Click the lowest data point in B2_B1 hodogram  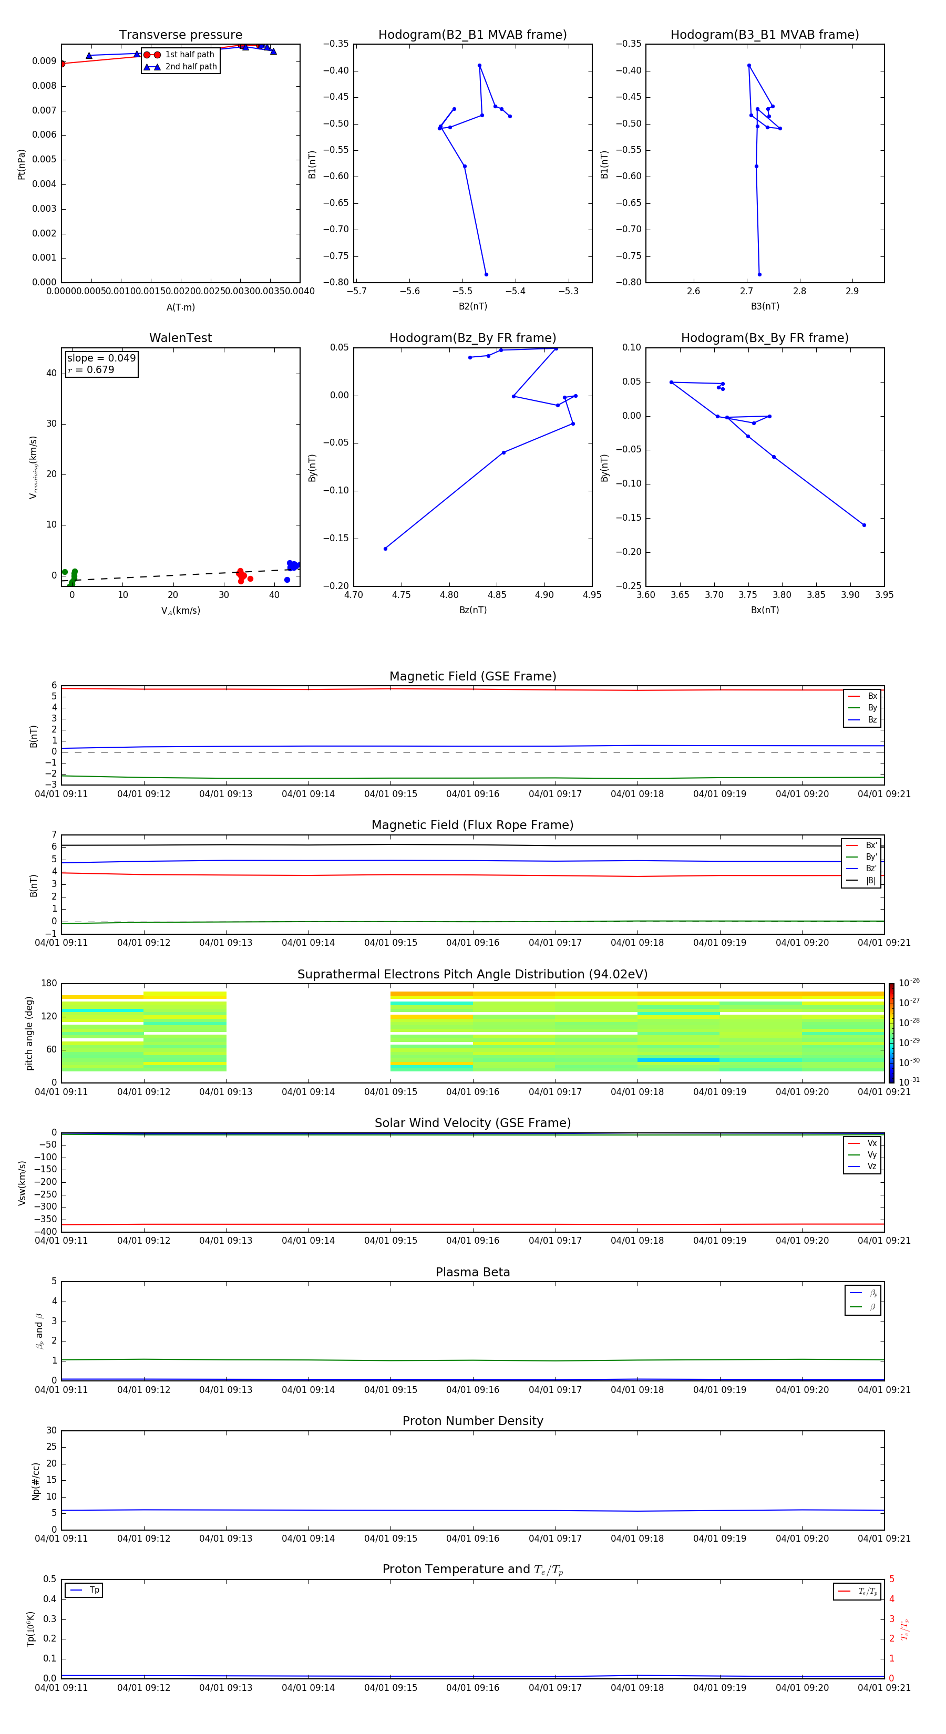[486, 275]
